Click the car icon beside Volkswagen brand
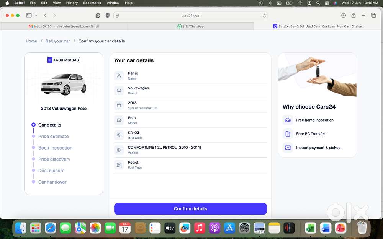The width and height of the screenshot is (383, 239). (x=119, y=91)
